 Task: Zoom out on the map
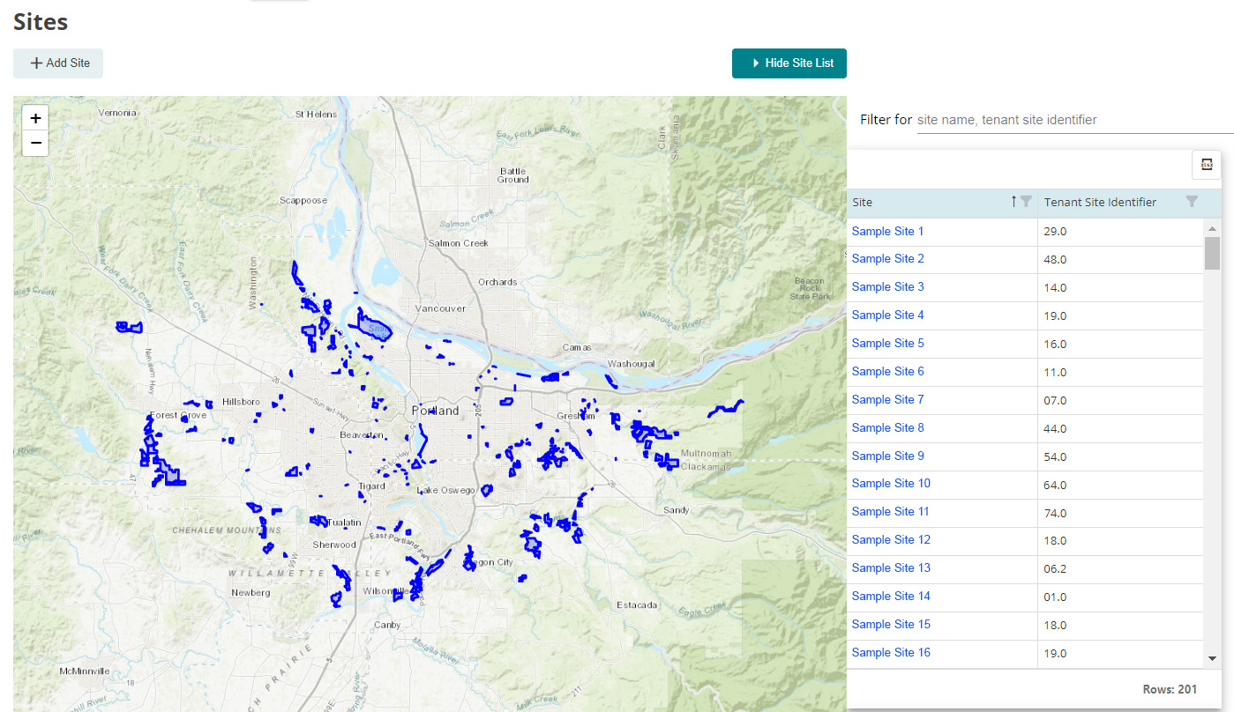point(35,143)
